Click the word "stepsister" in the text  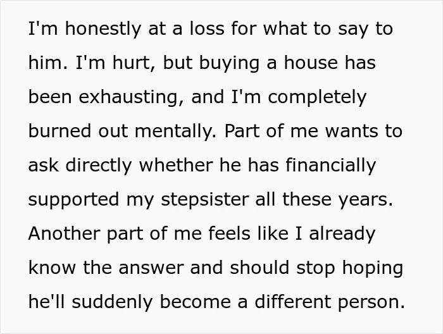pyautogui.click(x=205, y=199)
